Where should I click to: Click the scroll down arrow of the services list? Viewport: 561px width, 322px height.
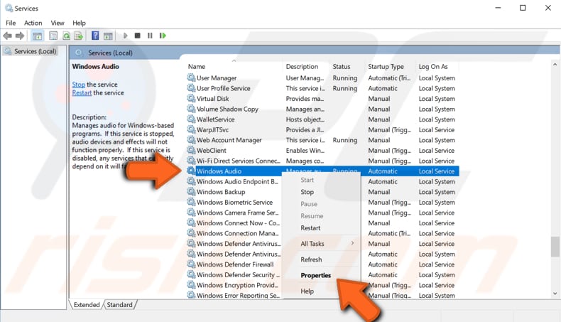tap(555, 294)
